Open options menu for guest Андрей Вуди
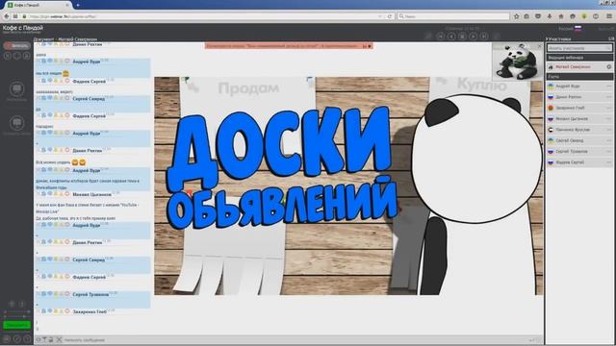Screen dimensions: 616x346 pos(609,86)
